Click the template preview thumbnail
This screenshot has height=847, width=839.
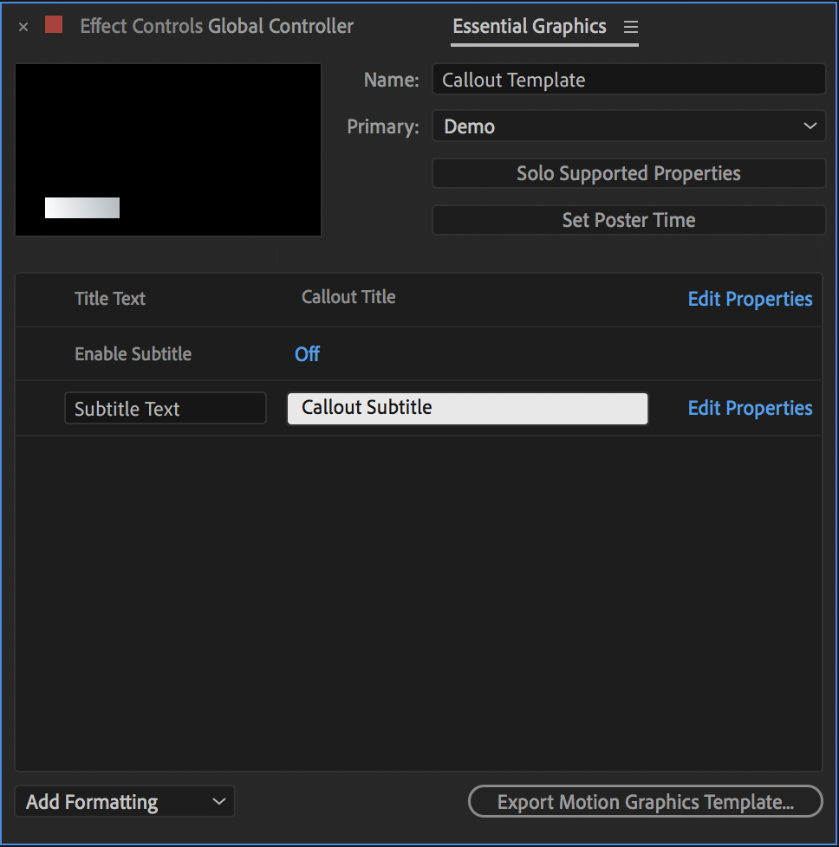click(168, 150)
